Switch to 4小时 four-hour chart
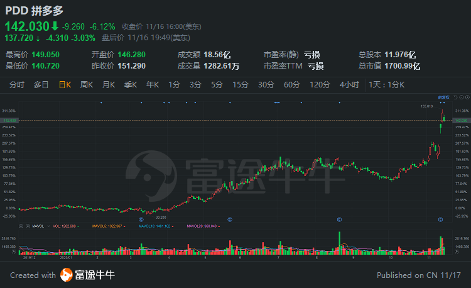This screenshot has width=471, height=288. 349,85
